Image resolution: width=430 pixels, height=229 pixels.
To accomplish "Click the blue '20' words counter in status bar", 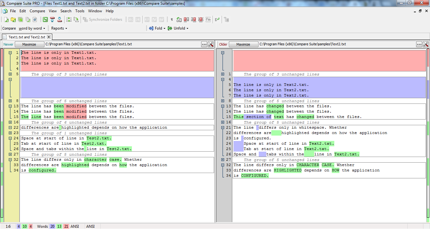I will [x=52, y=226].
